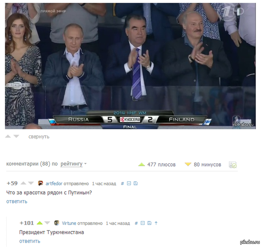The image size is (262, 247).
Task: Downvote Virtune's reply
Action: tap(47, 223)
